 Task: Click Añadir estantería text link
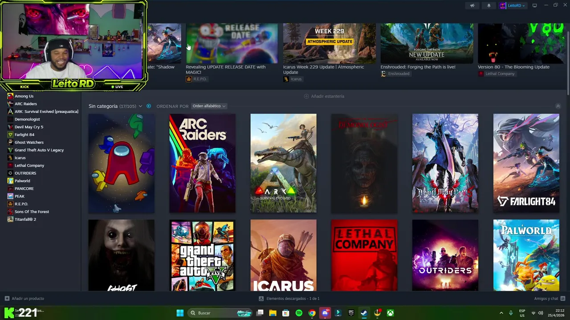tap(328, 96)
